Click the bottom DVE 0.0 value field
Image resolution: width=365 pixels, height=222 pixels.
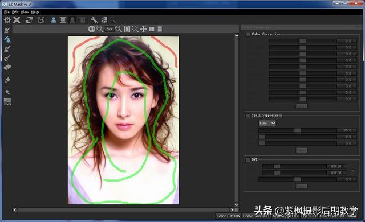347,179
